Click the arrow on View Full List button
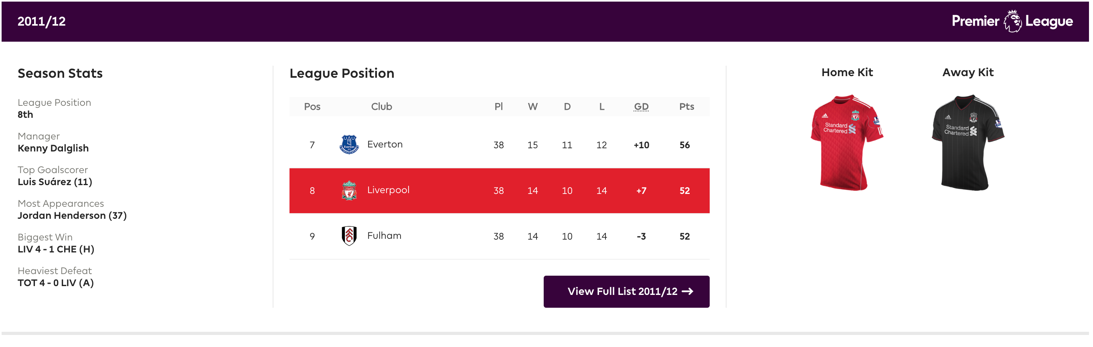Screen dimensions: 1093x347 687,291
